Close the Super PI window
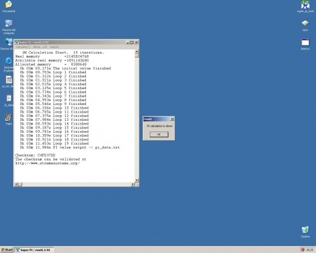316x253 pixels. coord(137,42)
